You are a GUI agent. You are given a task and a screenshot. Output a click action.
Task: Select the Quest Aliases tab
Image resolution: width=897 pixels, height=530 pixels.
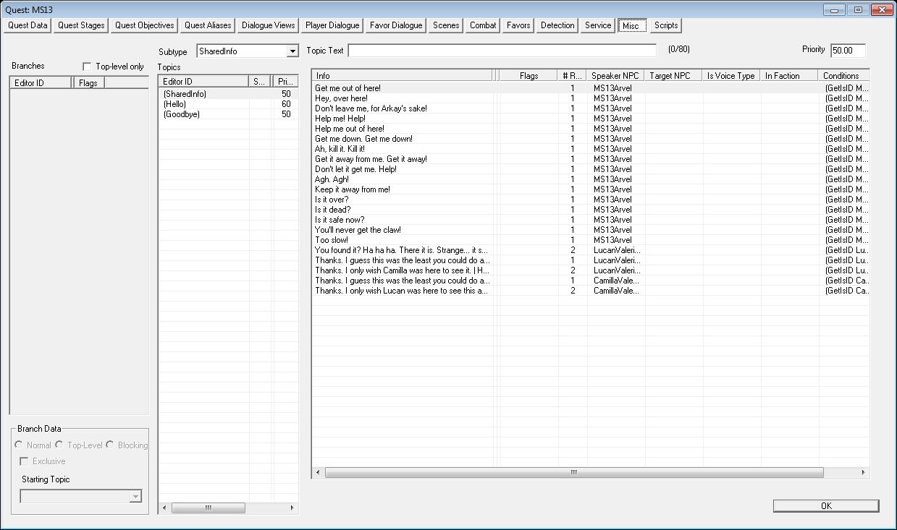(208, 25)
